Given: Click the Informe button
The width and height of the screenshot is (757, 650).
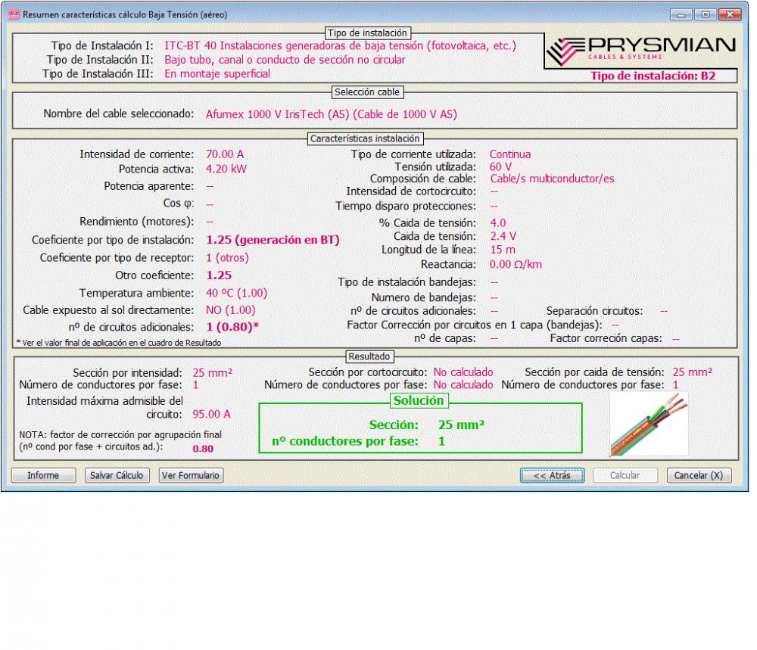Looking at the screenshot, I should click(43, 475).
